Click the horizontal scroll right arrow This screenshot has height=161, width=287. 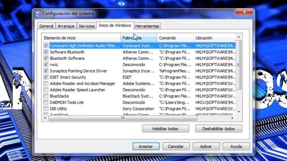pyautogui.click(x=232, y=118)
